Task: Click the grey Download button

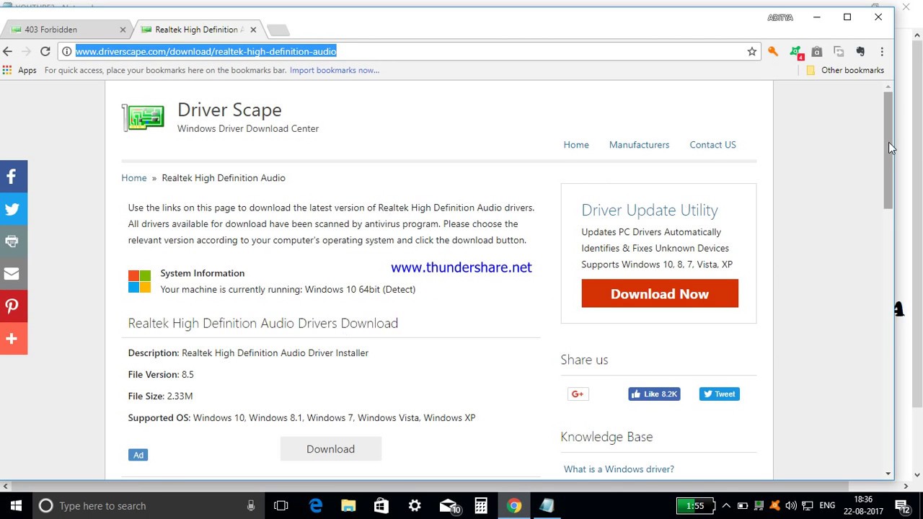Action: point(330,449)
